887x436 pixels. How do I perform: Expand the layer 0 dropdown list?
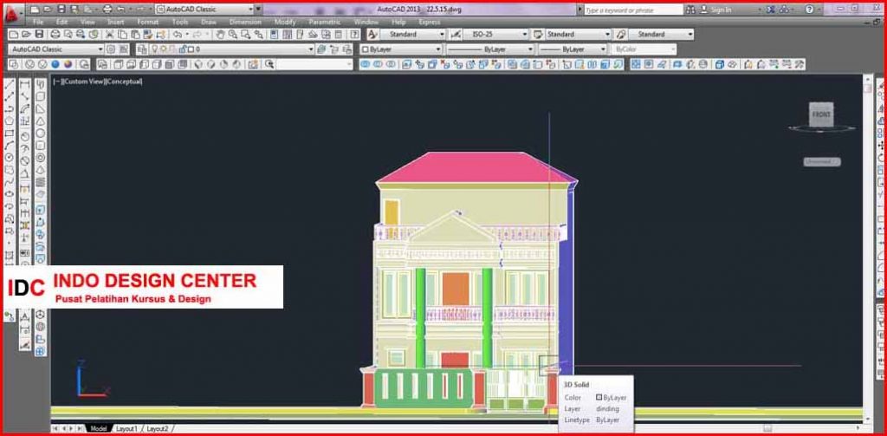[x=311, y=49]
